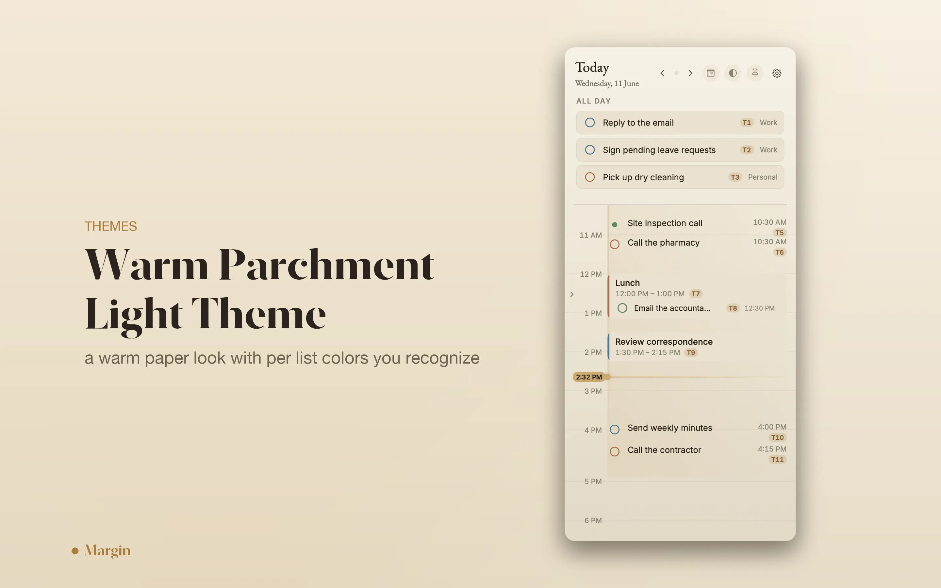This screenshot has height=588, width=941.
Task: Click the 'ALL DAY' section label
Action: pyautogui.click(x=593, y=101)
